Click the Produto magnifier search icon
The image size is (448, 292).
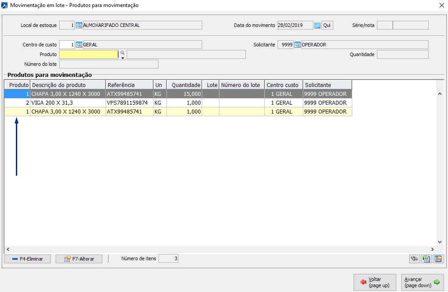(123, 53)
